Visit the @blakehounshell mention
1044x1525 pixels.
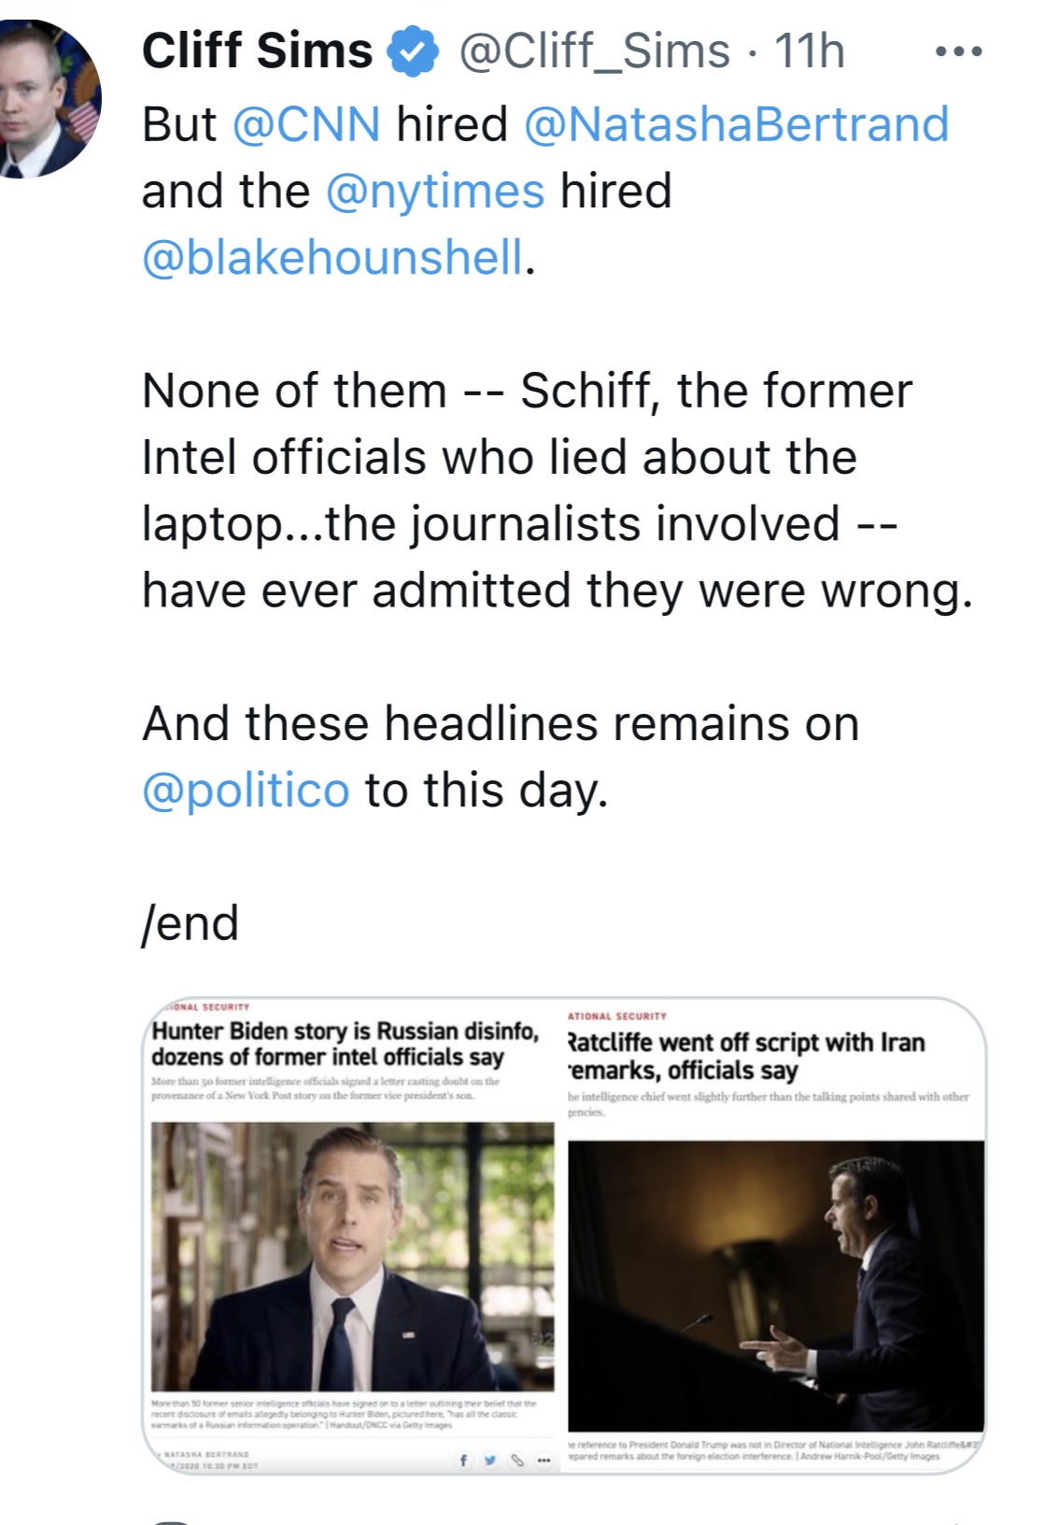pos(333,258)
